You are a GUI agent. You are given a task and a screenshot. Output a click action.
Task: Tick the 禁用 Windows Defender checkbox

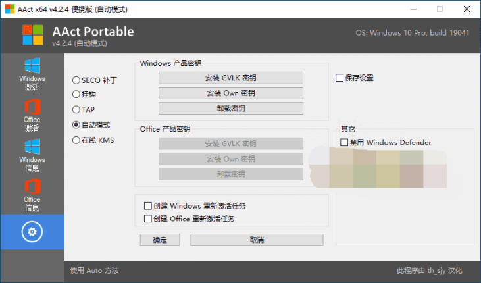pyautogui.click(x=344, y=142)
